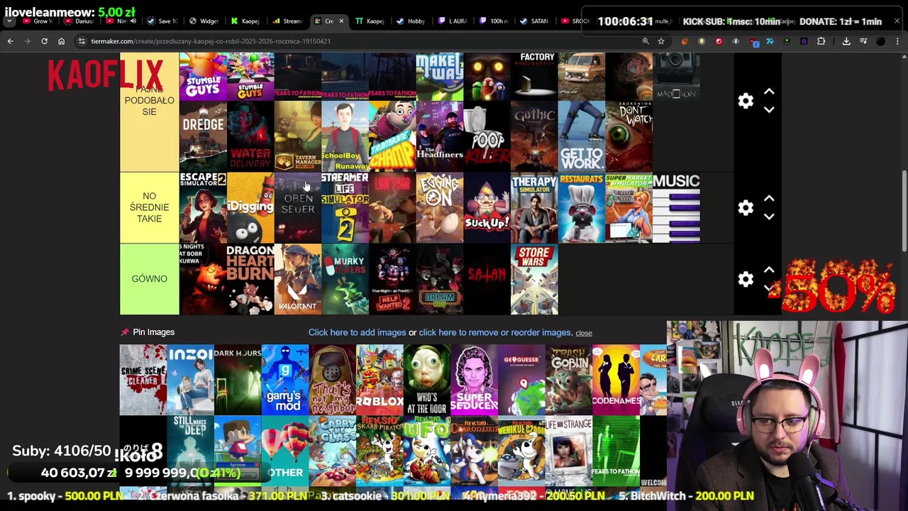Pick the Poop Killer tile
Viewport: 908px width, 511px height.
(487, 136)
